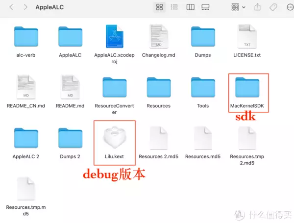The width and height of the screenshot is (294, 223).
Task: Click the 'LICENSE.txt' file name label
Action: point(247,55)
